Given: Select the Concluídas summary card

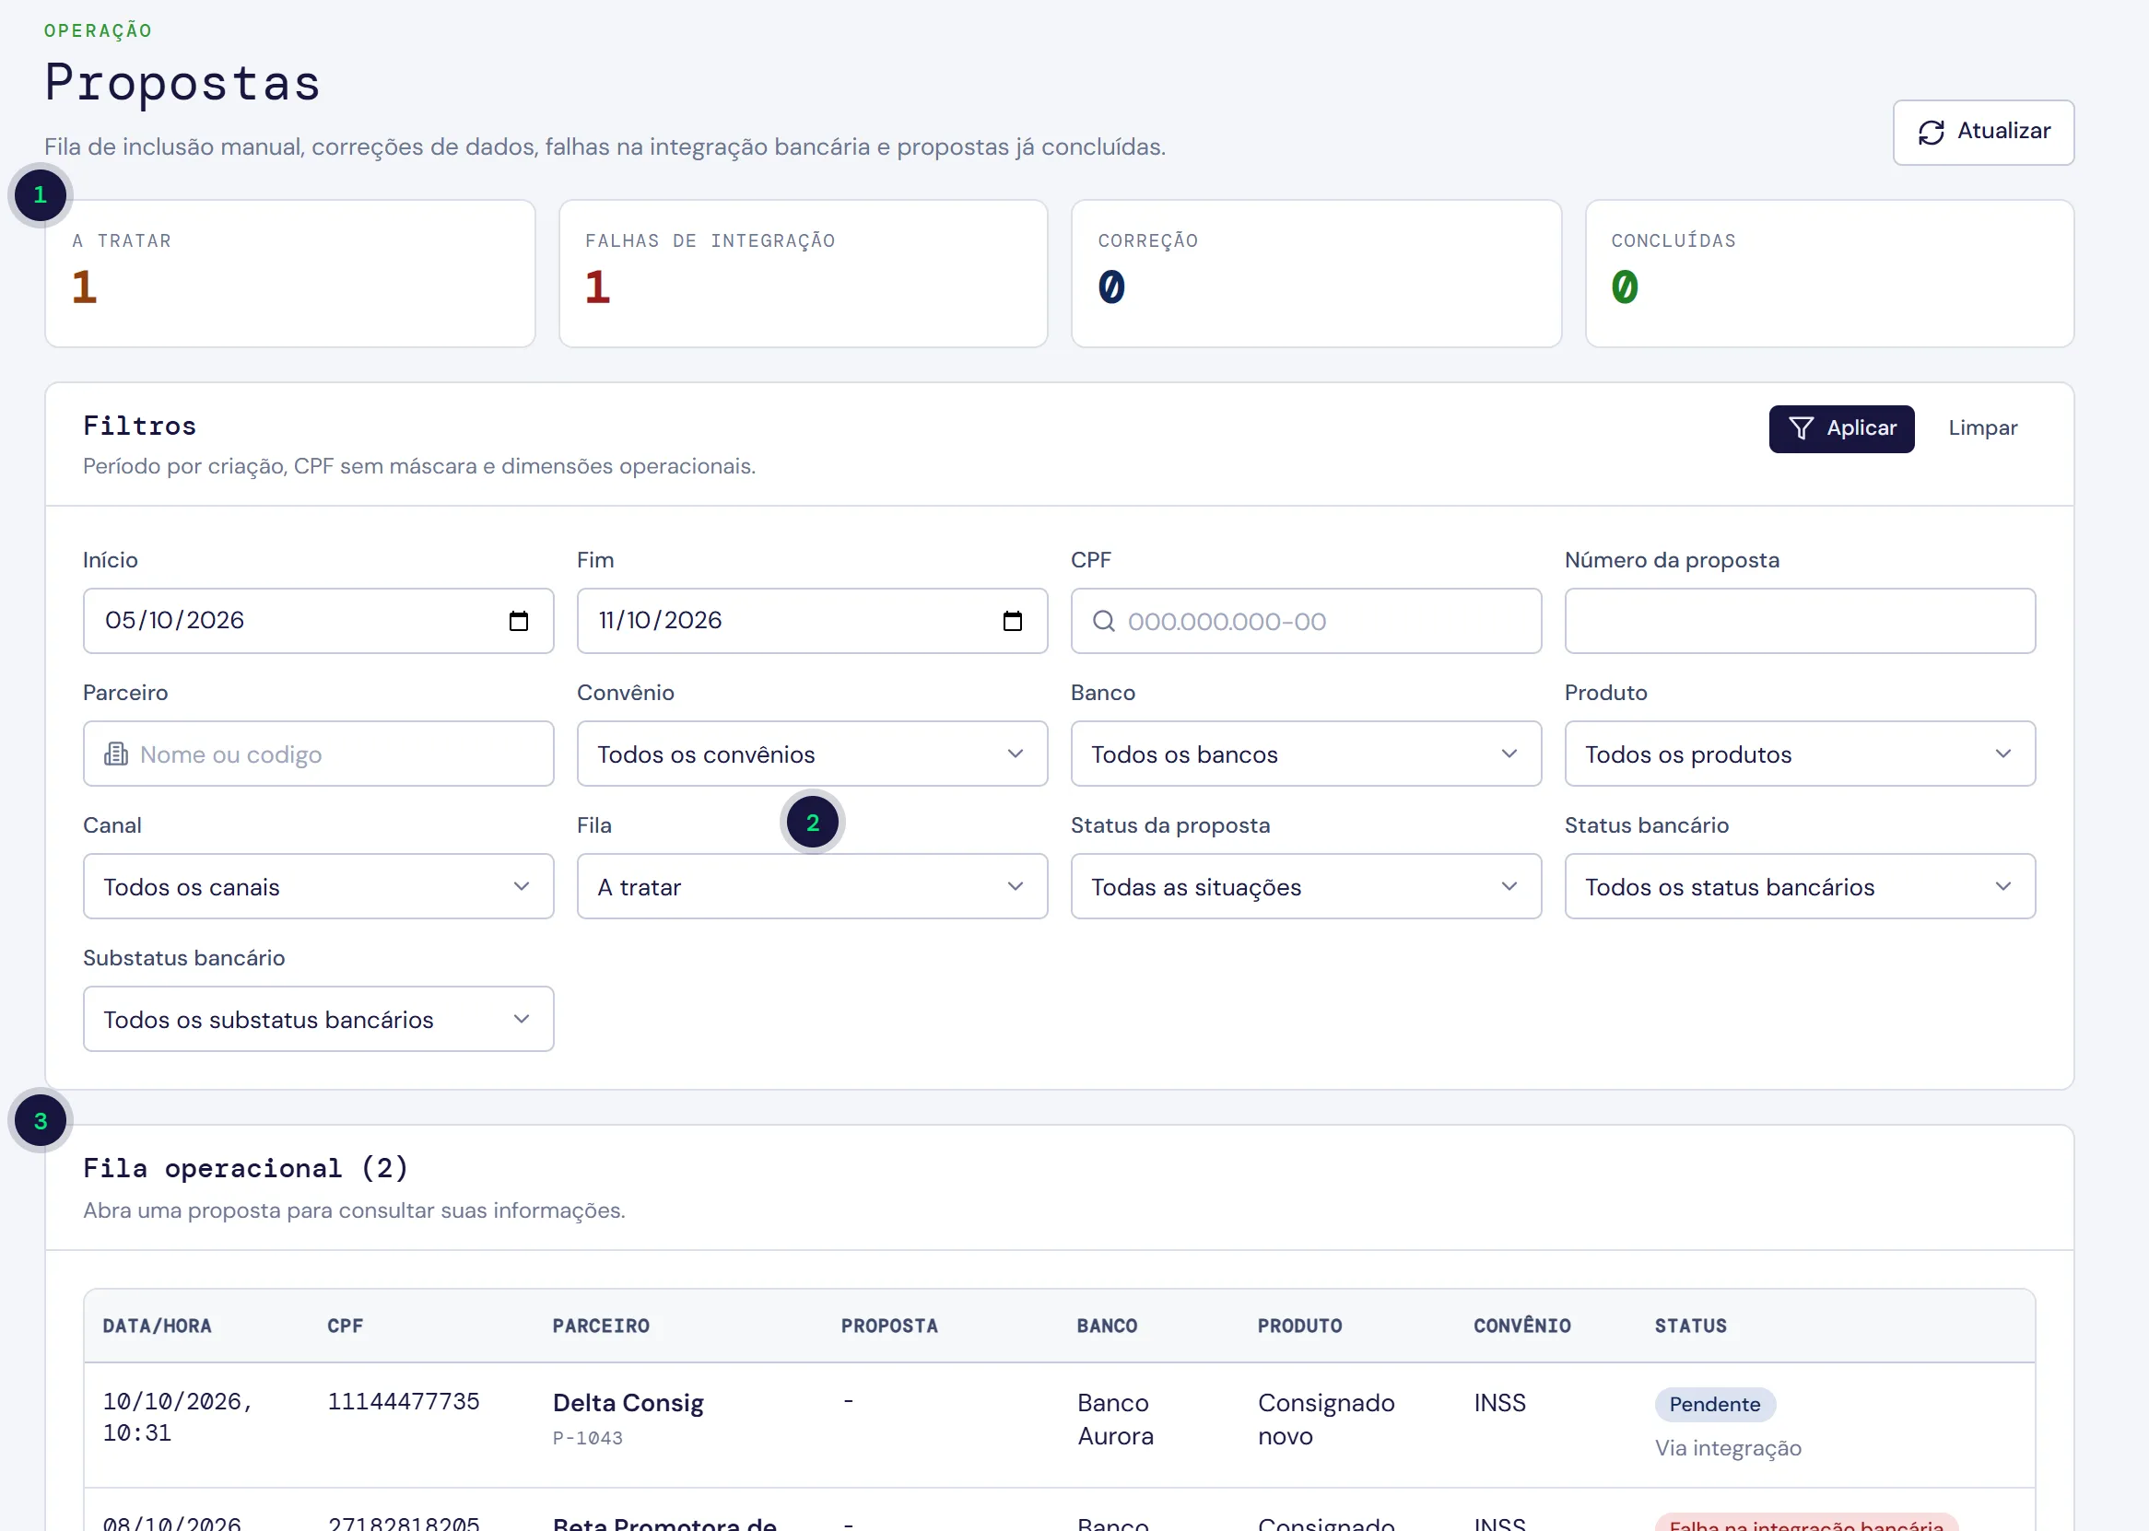Looking at the screenshot, I should pos(1829,274).
